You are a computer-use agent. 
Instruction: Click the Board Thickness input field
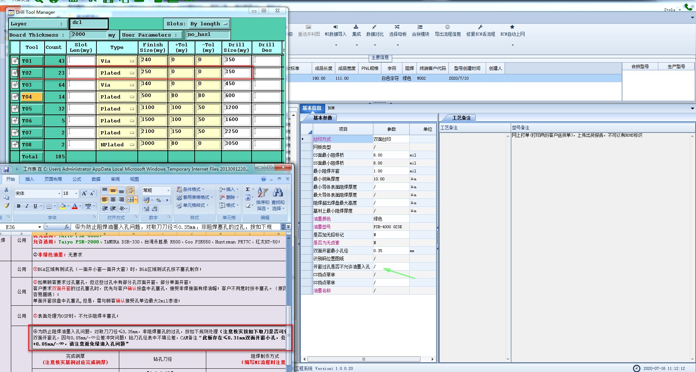[x=88, y=35]
